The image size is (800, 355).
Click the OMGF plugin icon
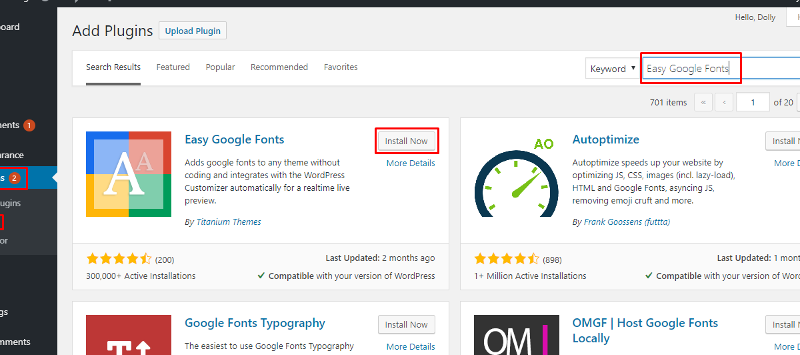point(517,335)
